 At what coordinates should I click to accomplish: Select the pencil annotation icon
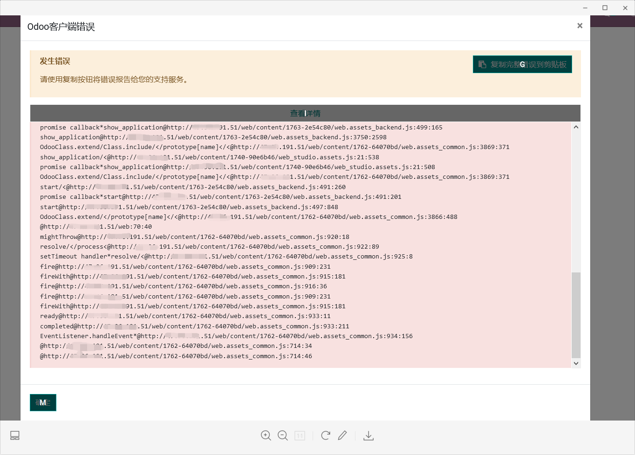click(342, 435)
